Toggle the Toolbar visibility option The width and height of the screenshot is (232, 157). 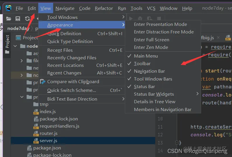(x=163, y=64)
